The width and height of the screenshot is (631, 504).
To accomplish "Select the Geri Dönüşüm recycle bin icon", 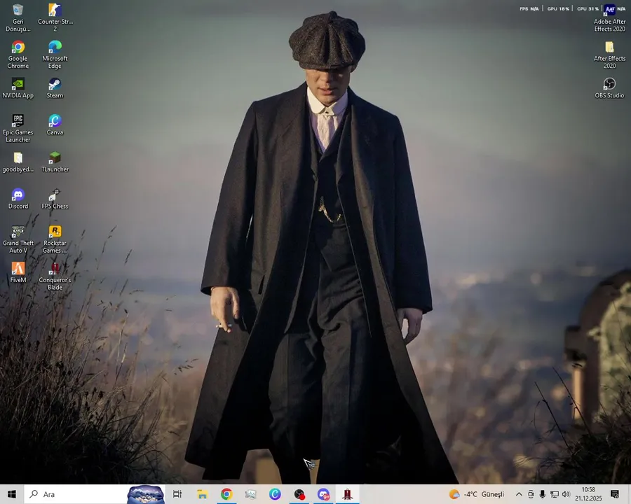I will pyautogui.click(x=18, y=18).
